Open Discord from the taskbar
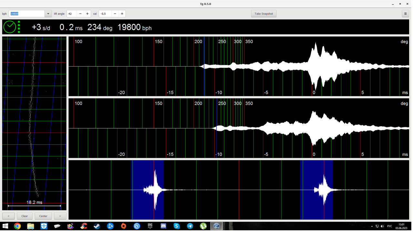 163,226
